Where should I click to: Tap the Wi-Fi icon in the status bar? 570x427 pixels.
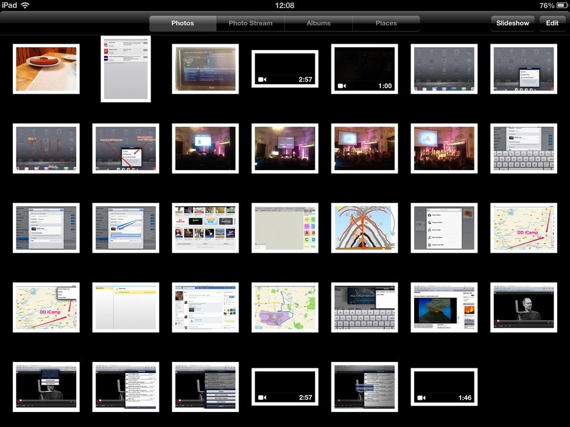(x=24, y=5)
